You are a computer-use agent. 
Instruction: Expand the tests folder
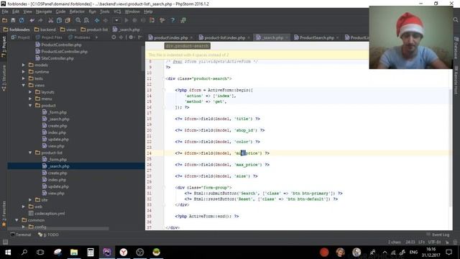tap(24, 78)
